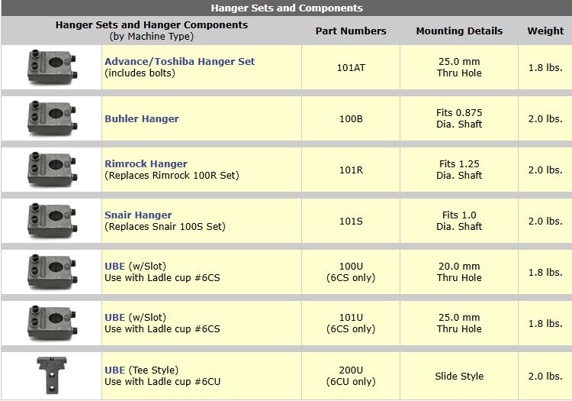Click the Advance/Toshiba Hanger Set product image
572x401 pixels.
[51, 67]
